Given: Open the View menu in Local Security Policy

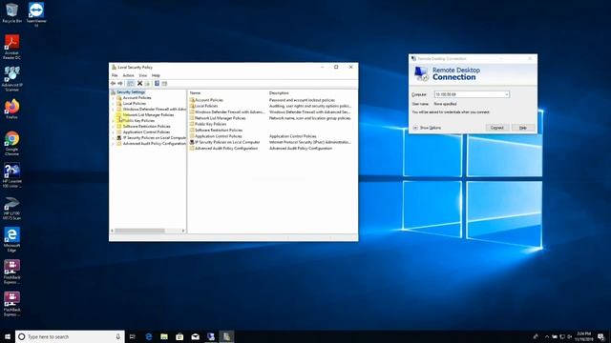Looking at the screenshot, I should 143,75.
